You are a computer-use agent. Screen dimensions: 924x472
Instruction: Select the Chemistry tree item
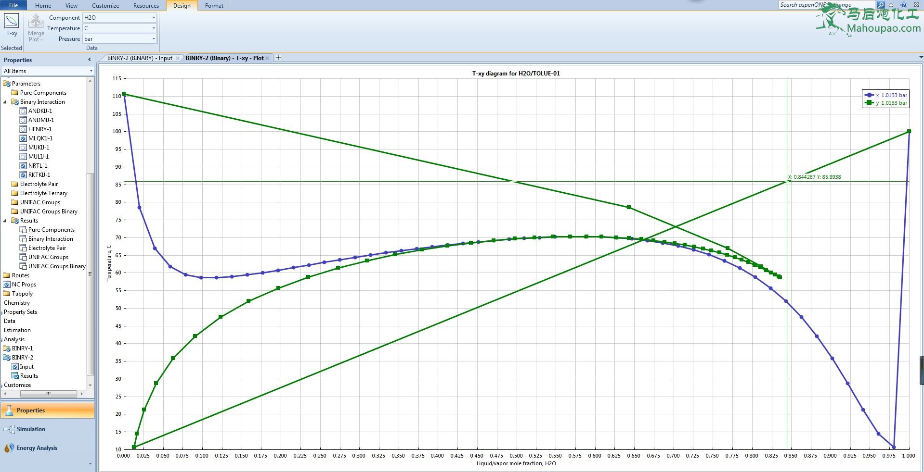point(17,303)
